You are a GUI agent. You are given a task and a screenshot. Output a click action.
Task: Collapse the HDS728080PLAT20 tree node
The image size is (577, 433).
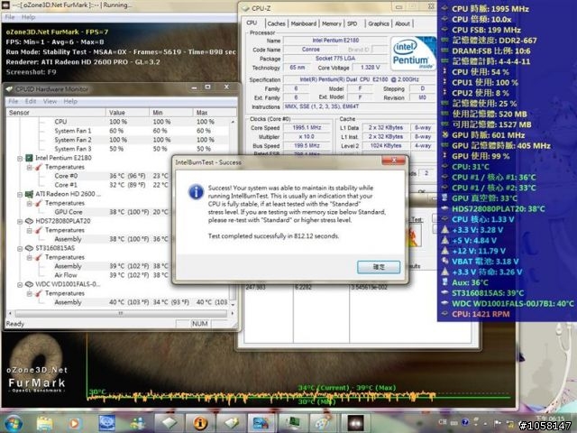click(20, 221)
